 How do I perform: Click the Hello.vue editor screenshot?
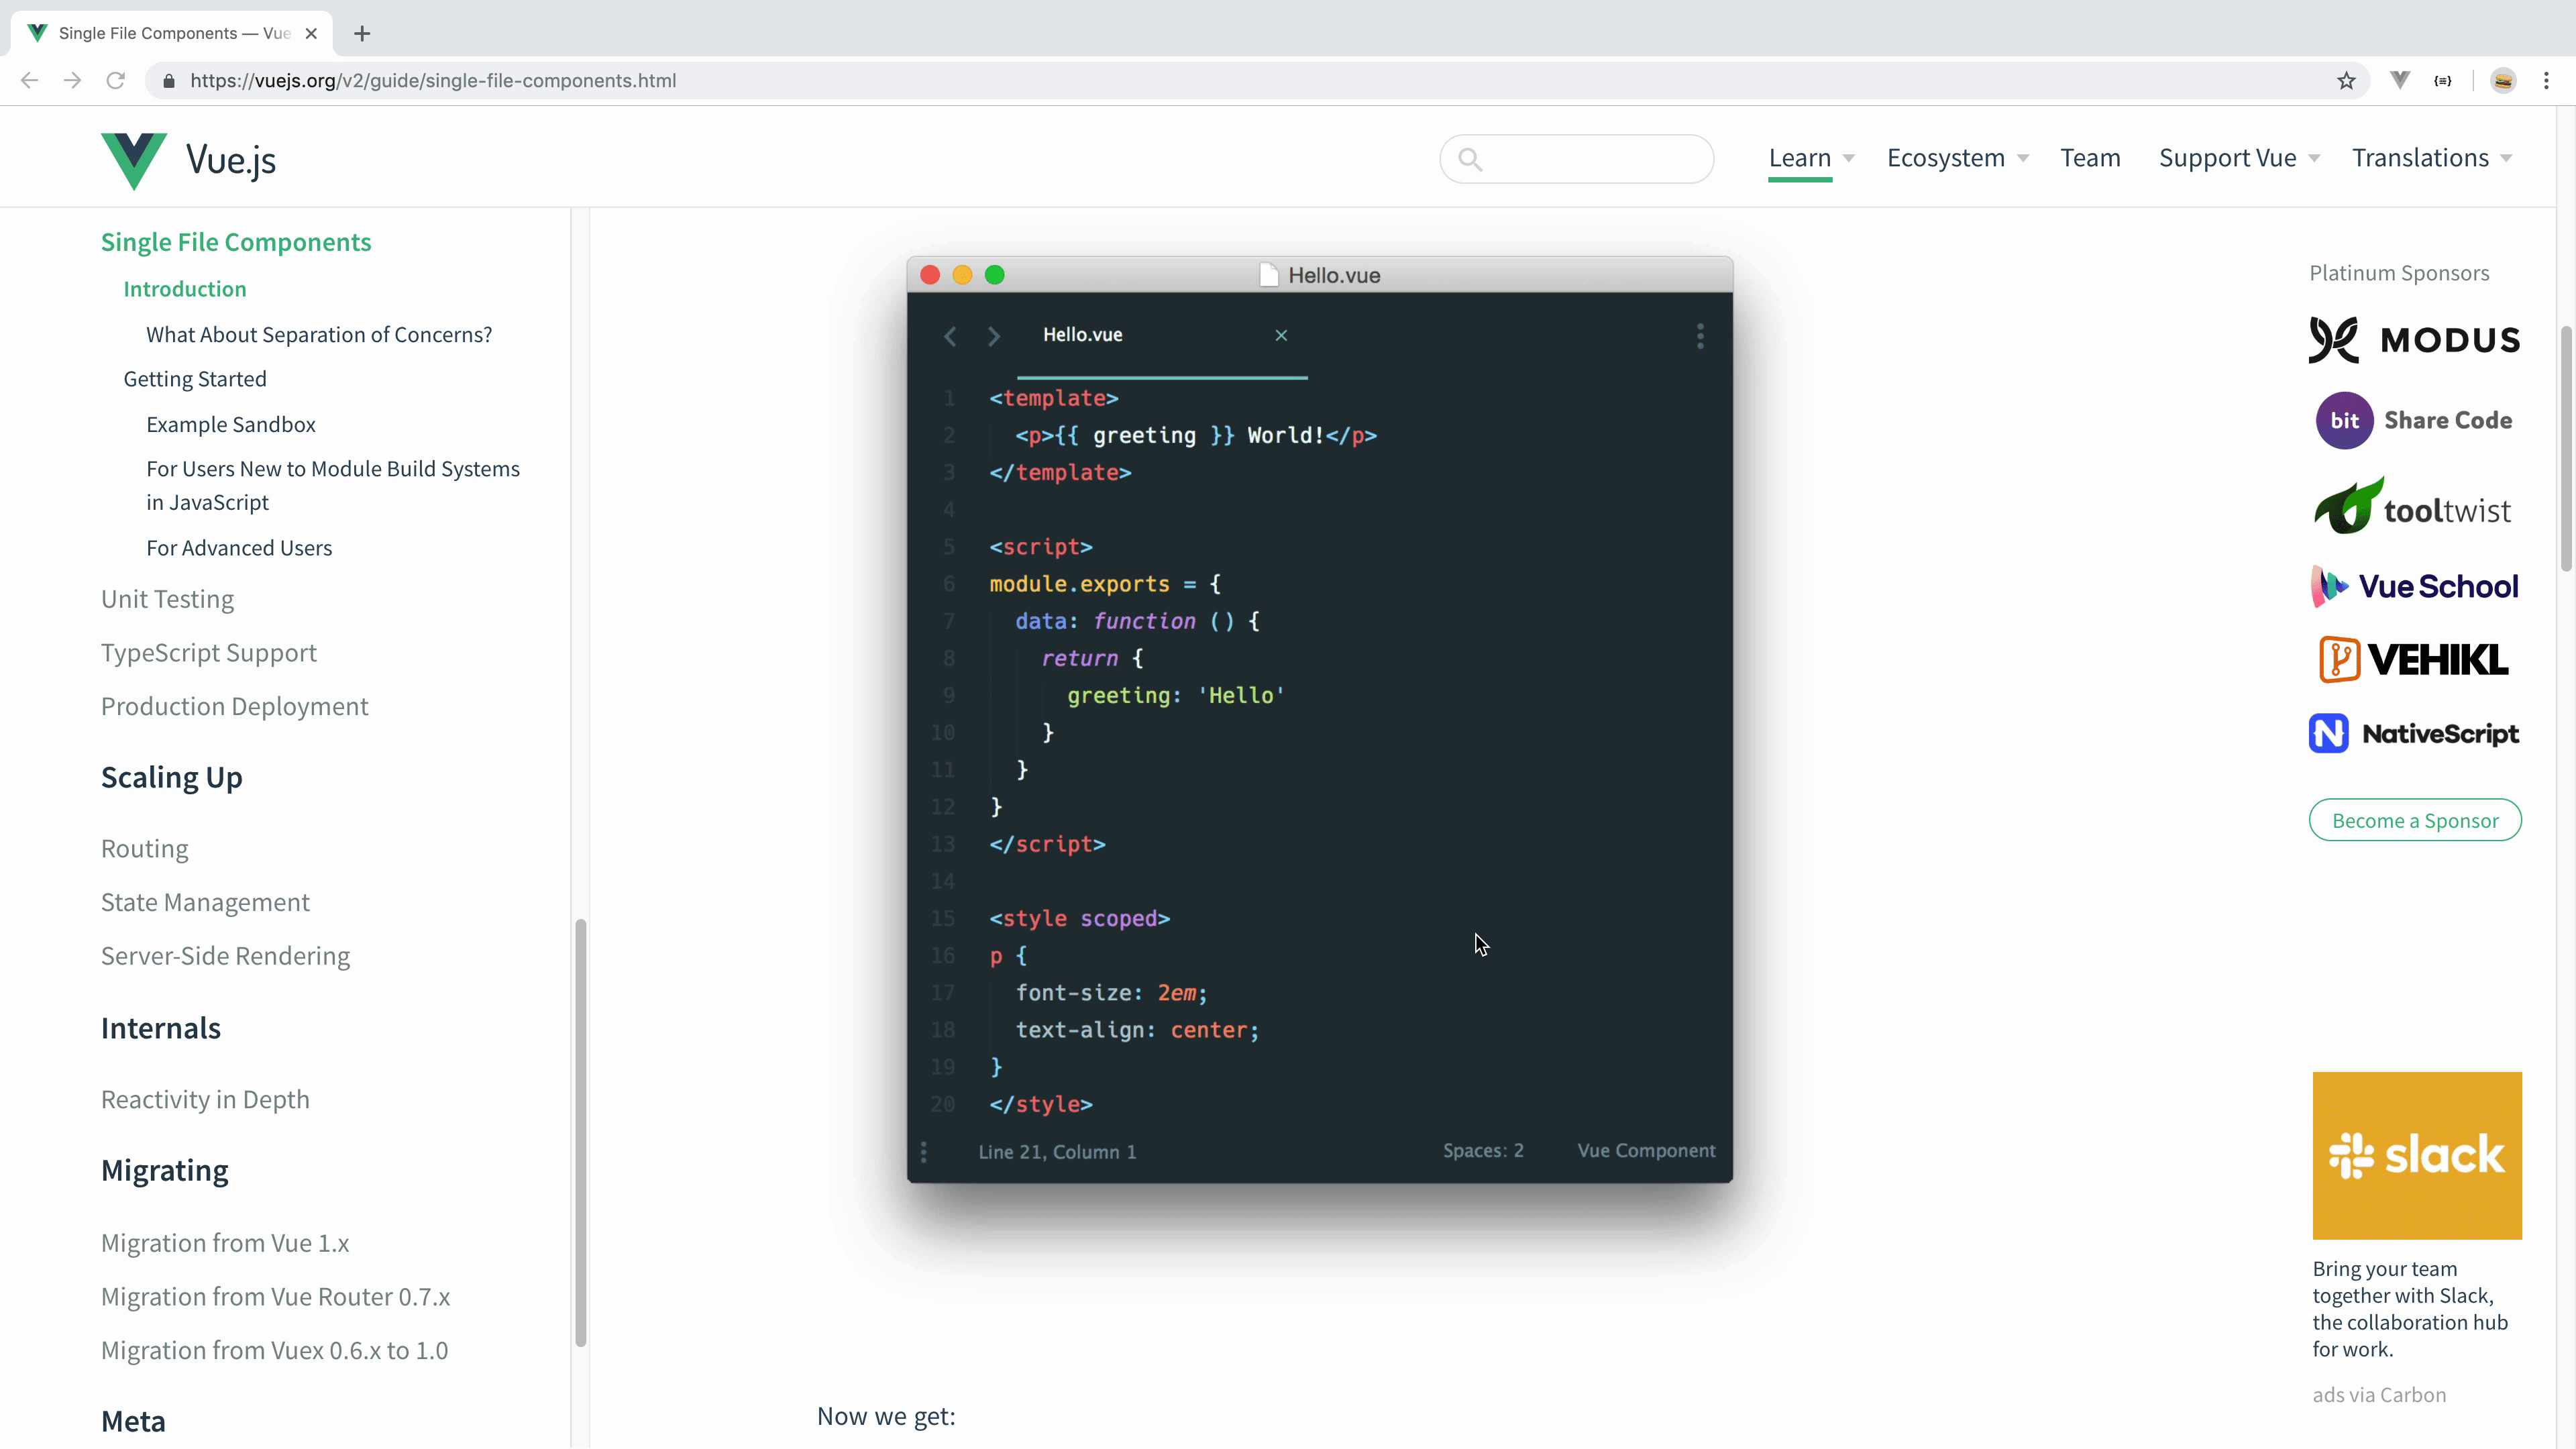coord(1320,719)
